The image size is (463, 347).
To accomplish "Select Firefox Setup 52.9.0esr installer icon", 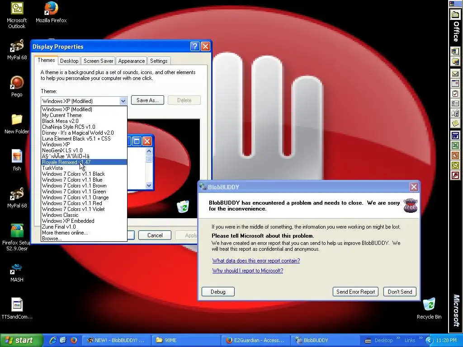I will pos(17,237).
